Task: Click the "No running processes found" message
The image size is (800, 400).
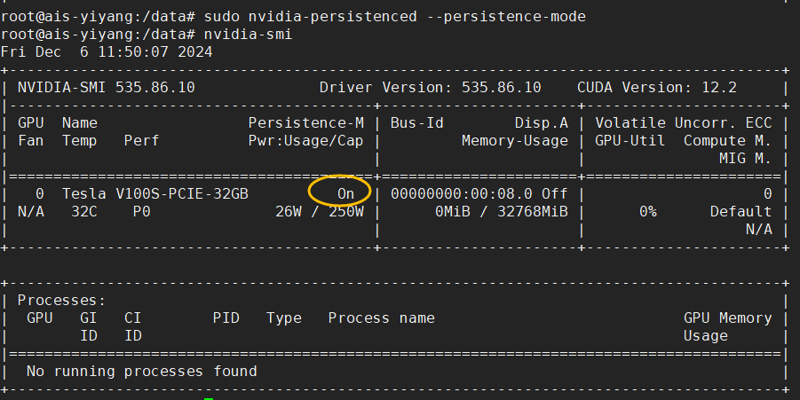Action: pos(141,371)
